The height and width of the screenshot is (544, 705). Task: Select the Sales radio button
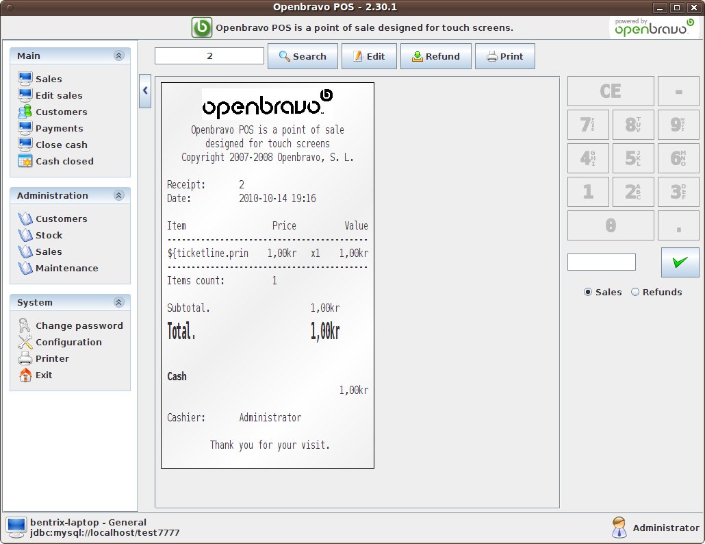click(x=588, y=292)
